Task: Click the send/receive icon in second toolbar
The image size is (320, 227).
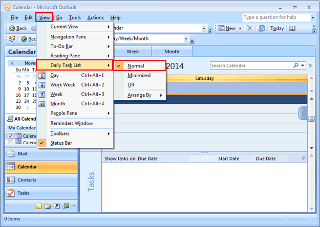Action: point(12,38)
